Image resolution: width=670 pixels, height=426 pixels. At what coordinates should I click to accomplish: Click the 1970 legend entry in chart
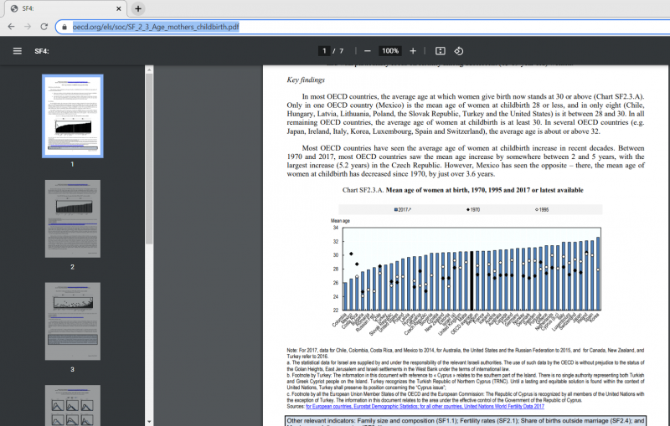click(473, 209)
